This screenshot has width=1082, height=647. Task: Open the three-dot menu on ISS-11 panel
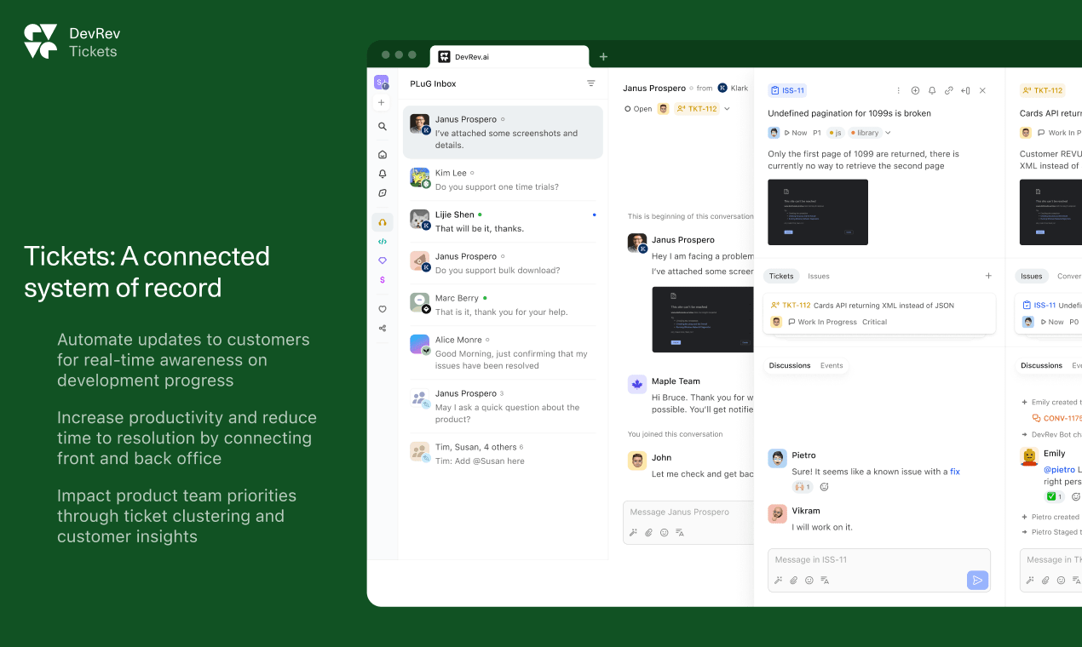point(898,90)
